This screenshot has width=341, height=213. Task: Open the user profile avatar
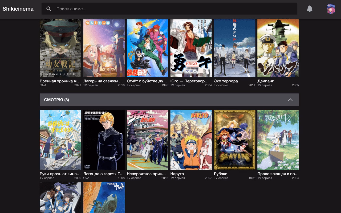point(330,9)
